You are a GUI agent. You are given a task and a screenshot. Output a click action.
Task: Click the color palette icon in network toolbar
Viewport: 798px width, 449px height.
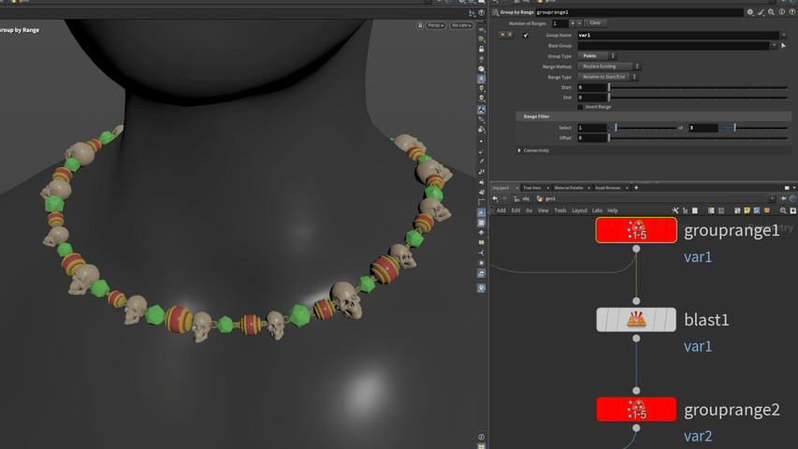711,210
